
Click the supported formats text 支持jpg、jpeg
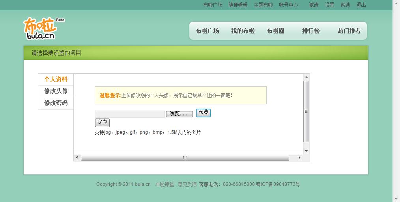(x=148, y=132)
